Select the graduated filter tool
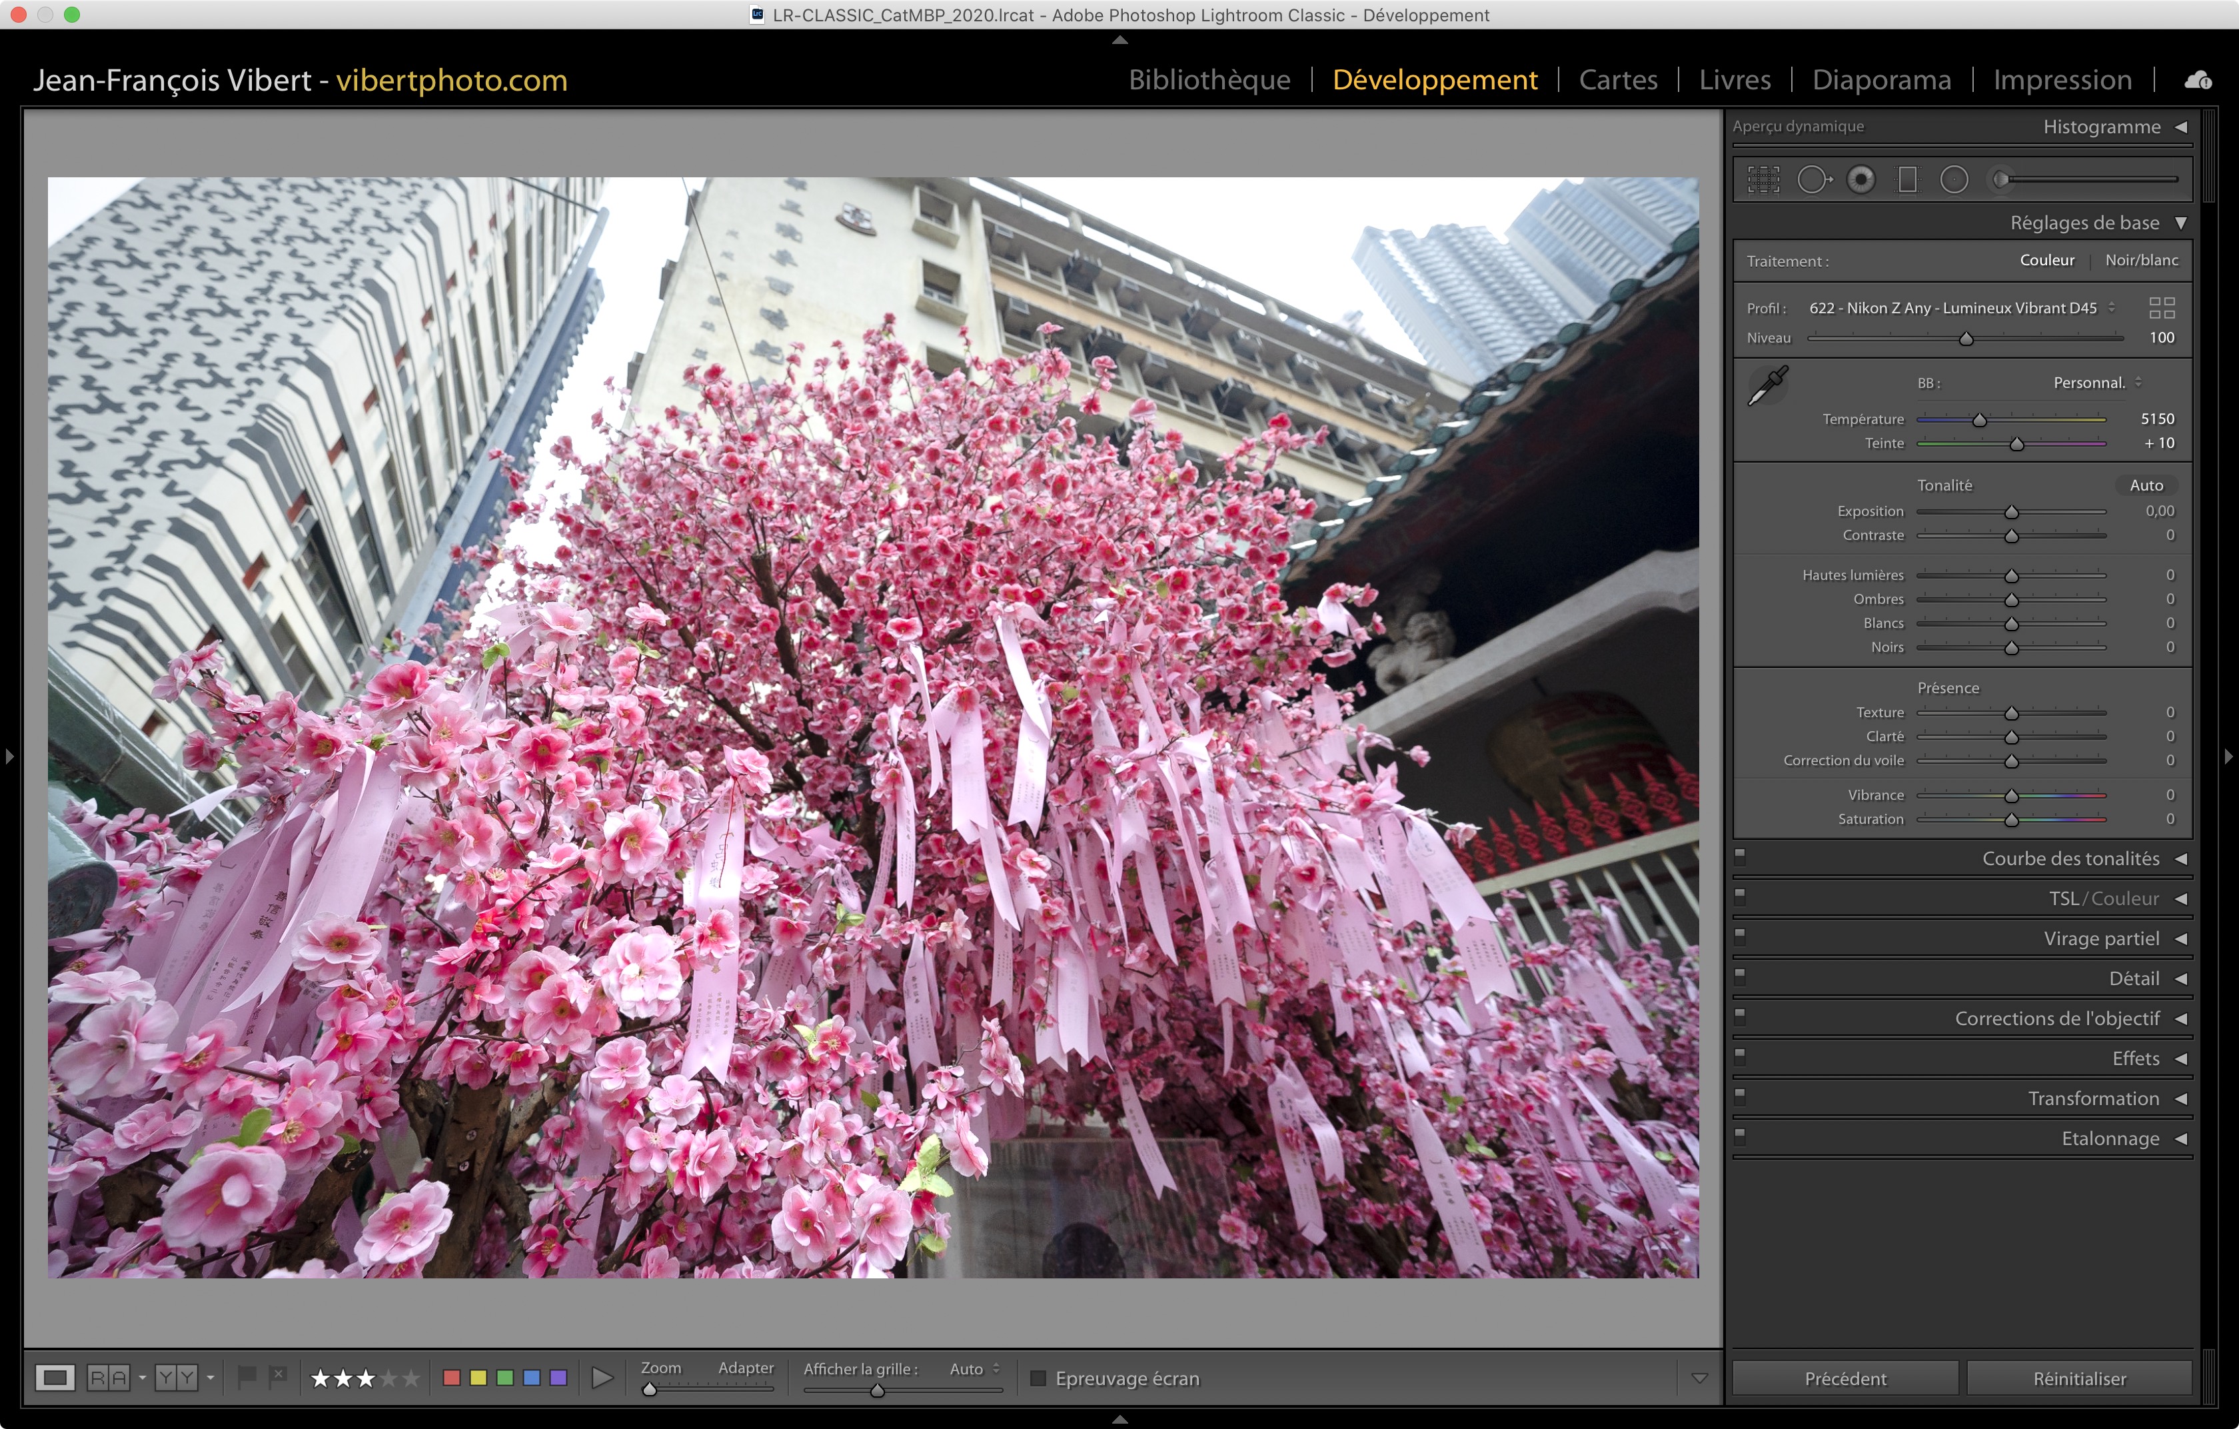 tap(1907, 179)
